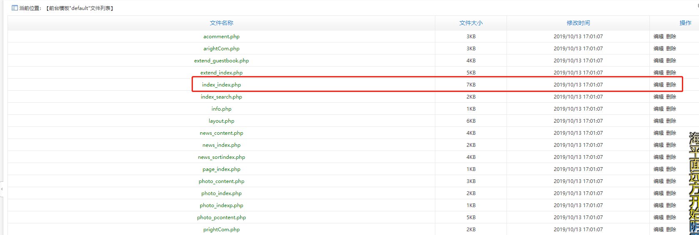Image resolution: width=699 pixels, height=235 pixels.
Task: Click the 文件大小 column header
Action: pos(471,23)
